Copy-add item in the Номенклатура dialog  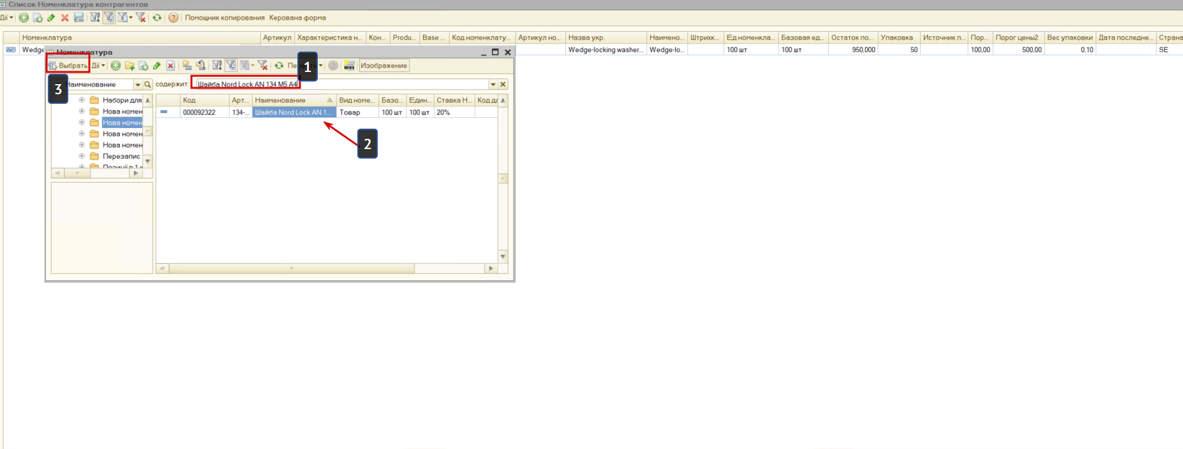[144, 66]
